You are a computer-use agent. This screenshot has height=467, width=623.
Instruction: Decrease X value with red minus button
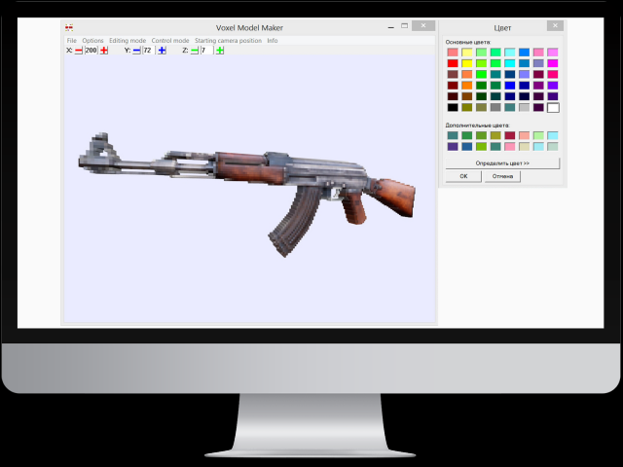[x=79, y=51]
